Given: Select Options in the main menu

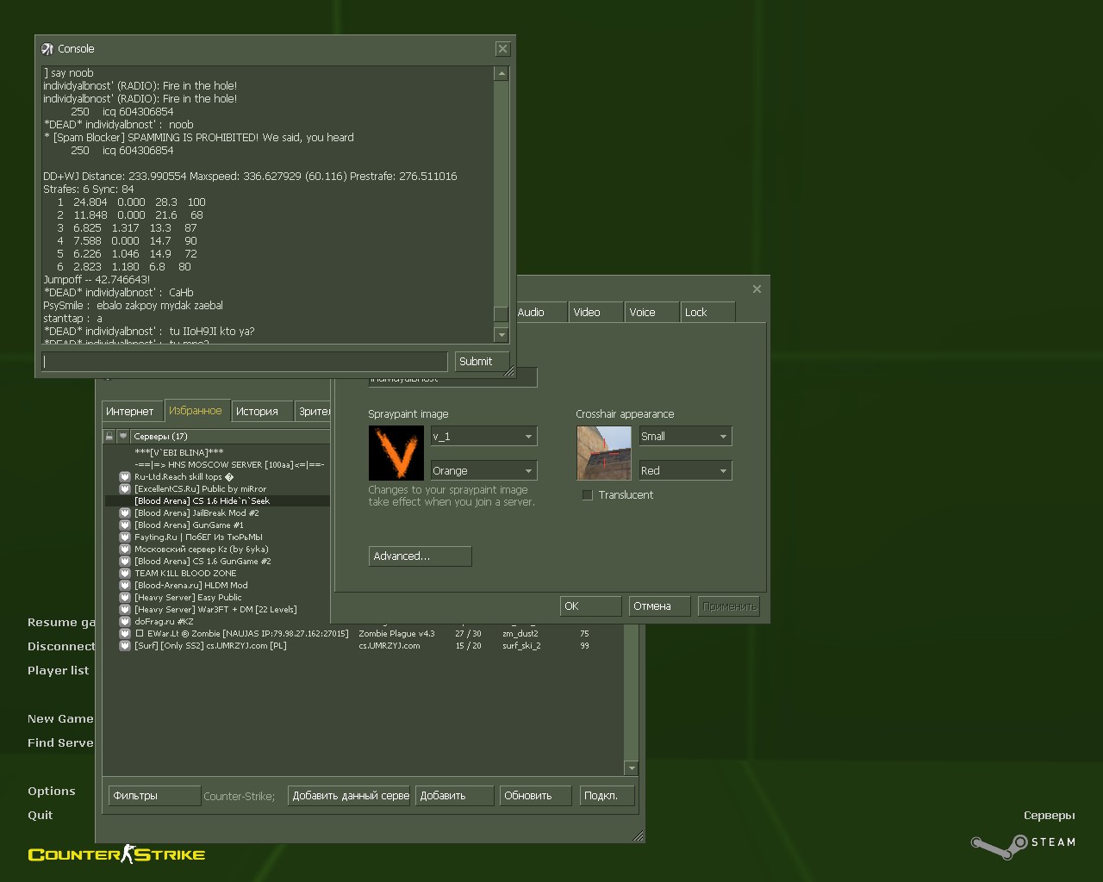Looking at the screenshot, I should point(52,792).
